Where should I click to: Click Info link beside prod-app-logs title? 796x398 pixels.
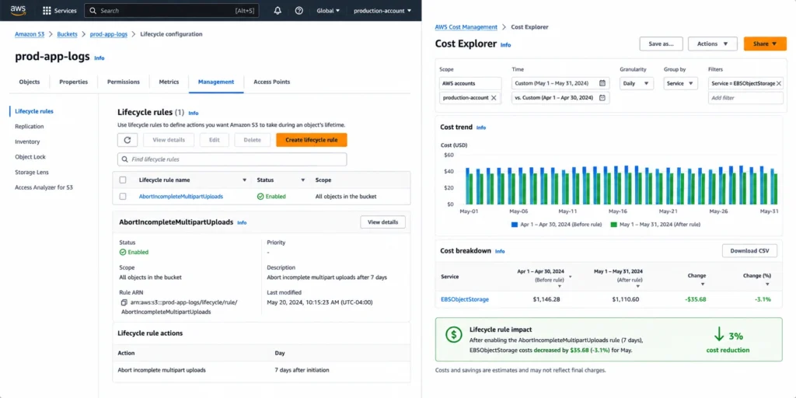coord(99,58)
